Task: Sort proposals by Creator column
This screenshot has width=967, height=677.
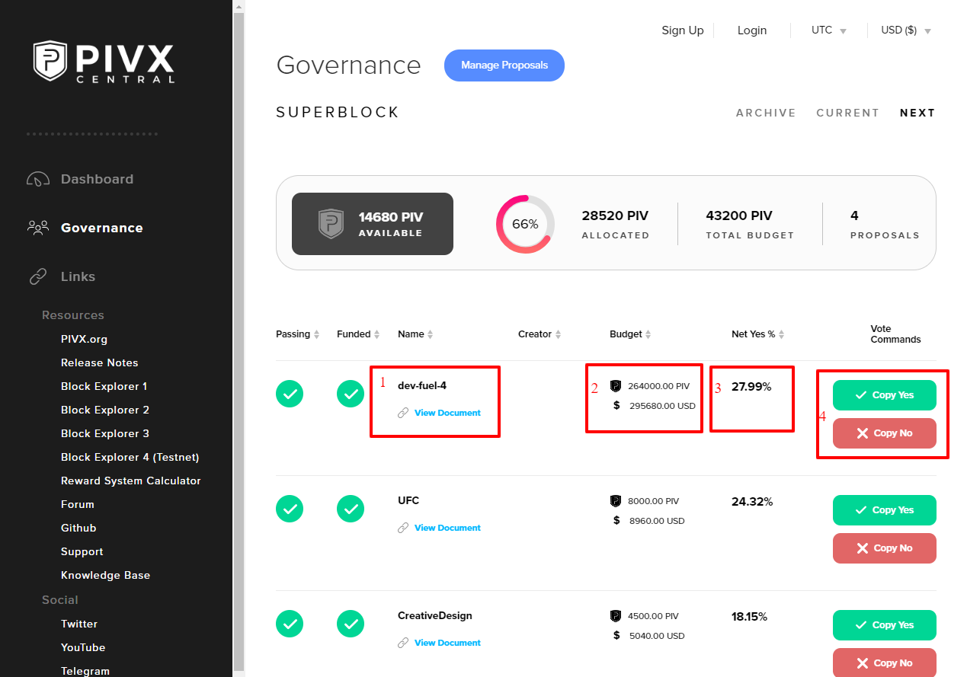Action: [x=540, y=334]
